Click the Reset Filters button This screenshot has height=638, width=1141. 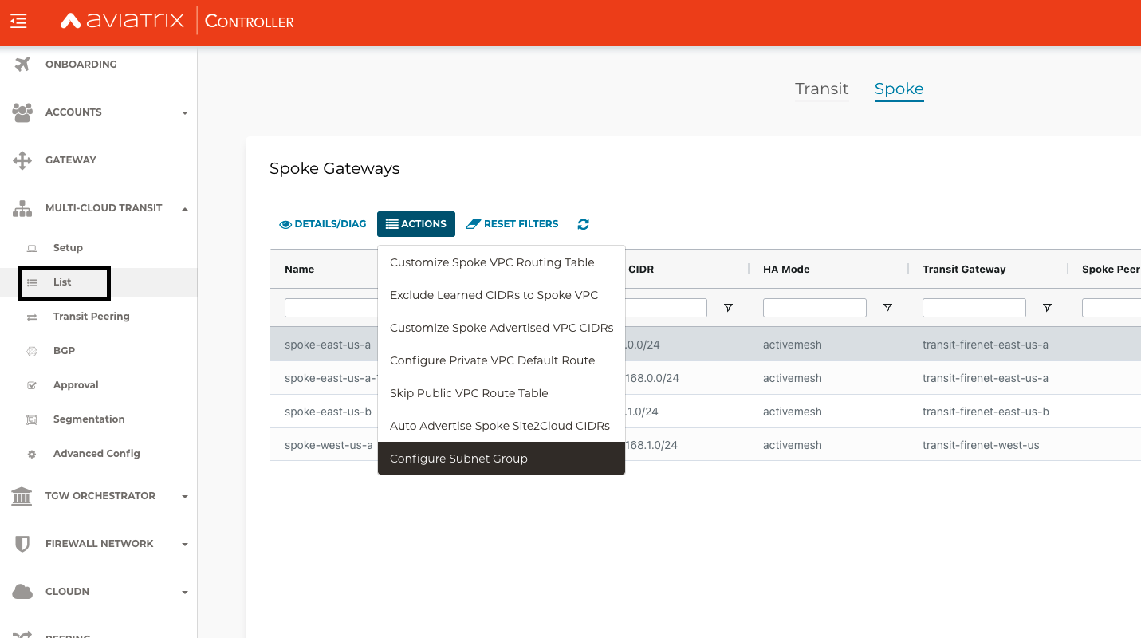point(512,224)
